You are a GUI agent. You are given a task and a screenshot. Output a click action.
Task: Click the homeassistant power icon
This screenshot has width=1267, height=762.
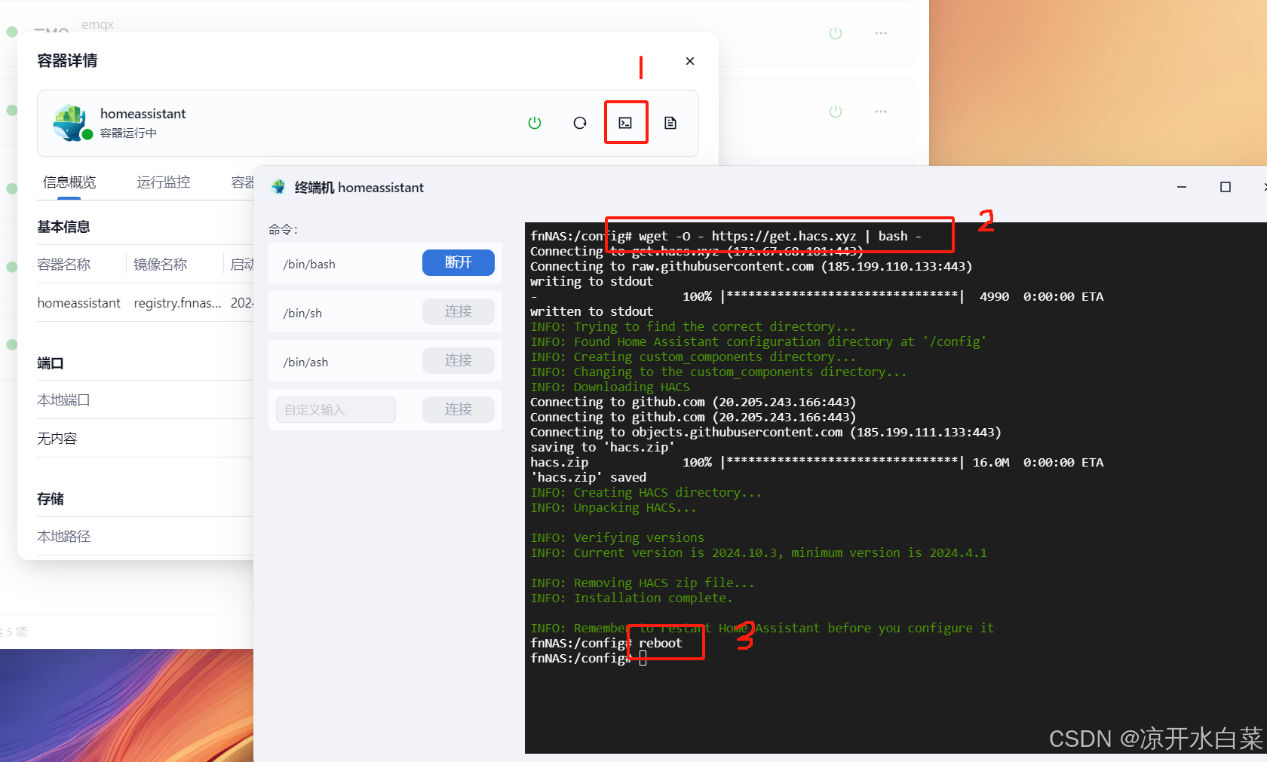pos(535,123)
